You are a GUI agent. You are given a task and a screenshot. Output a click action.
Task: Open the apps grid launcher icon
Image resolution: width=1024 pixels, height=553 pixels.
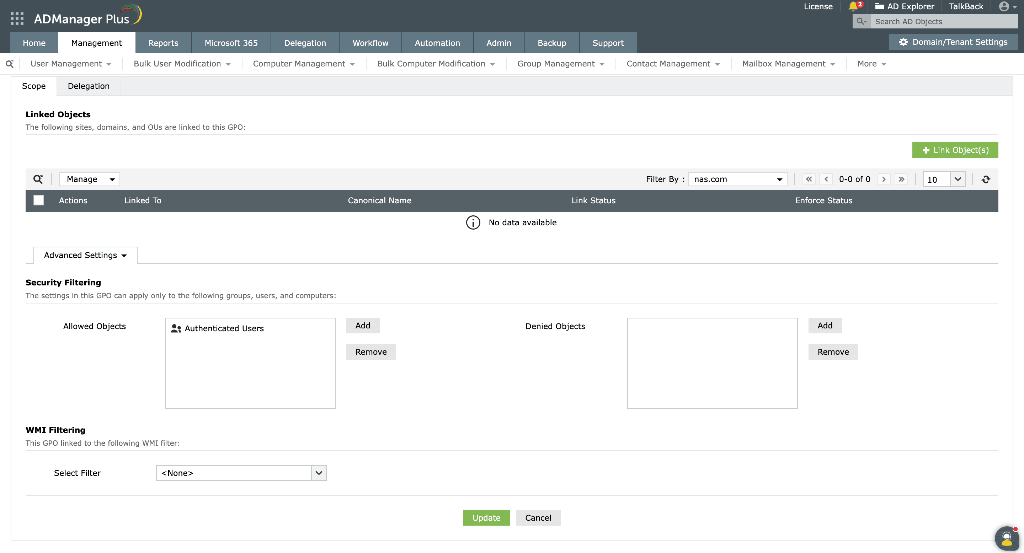17,18
